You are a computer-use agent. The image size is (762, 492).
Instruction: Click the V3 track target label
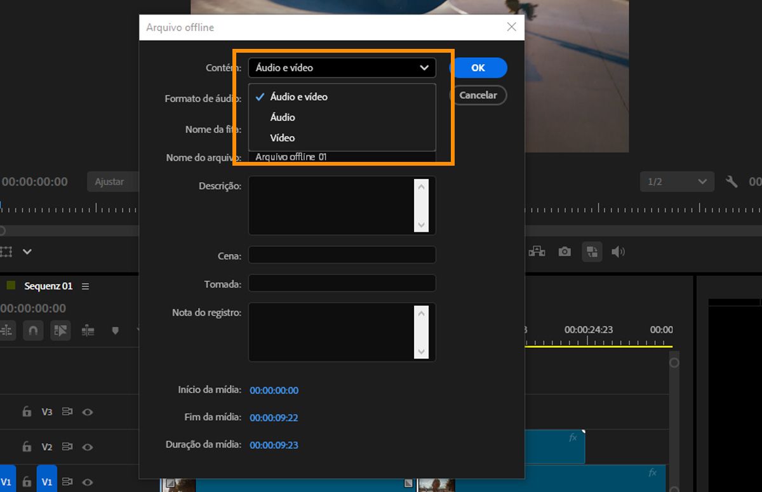pos(47,412)
